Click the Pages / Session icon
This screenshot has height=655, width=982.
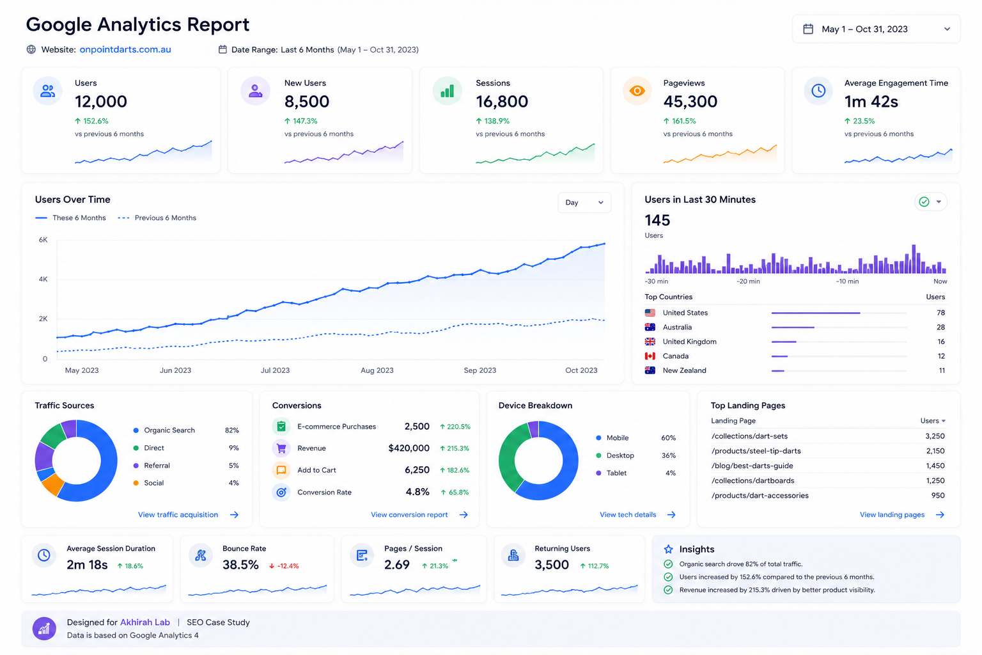pyautogui.click(x=362, y=555)
